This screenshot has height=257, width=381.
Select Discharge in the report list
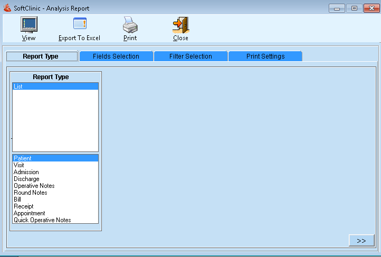55,179
